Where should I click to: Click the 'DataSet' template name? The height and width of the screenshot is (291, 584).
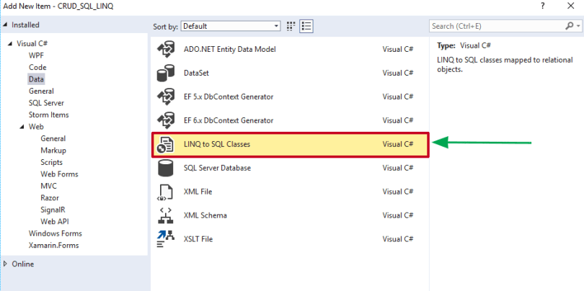point(196,73)
